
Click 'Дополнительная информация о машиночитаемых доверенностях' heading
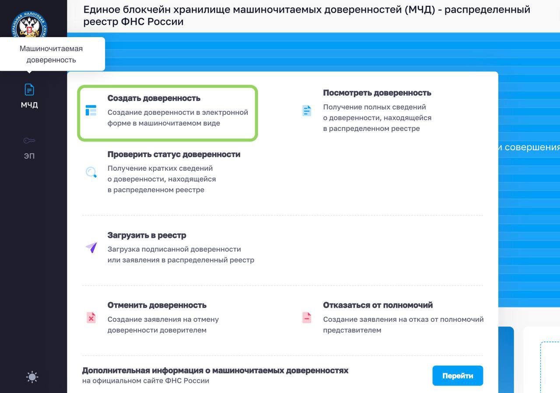pyautogui.click(x=215, y=370)
